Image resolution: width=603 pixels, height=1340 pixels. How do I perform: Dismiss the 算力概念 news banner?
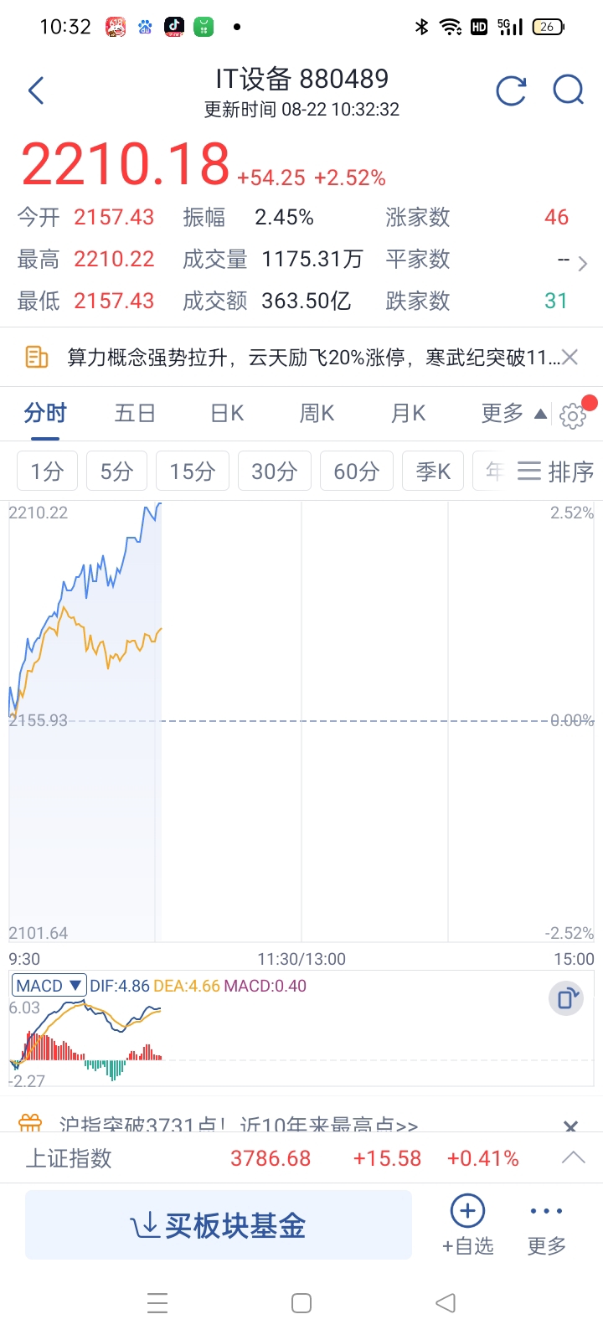click(x=570, y=358)
